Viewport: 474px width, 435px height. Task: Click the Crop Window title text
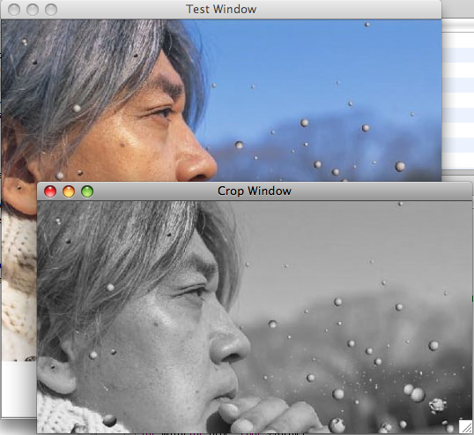pos(255,191)
